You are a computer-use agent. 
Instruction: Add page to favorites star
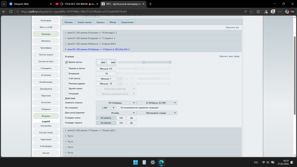[x=251, y=12]
